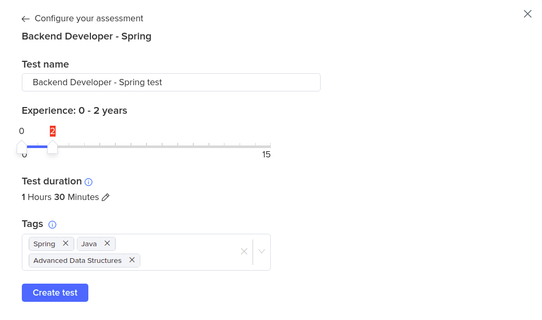This screenshot has width=542, height=320.
Task: Click Configure your assessment header
Action: pyautogui.click(x=89, y=18)
